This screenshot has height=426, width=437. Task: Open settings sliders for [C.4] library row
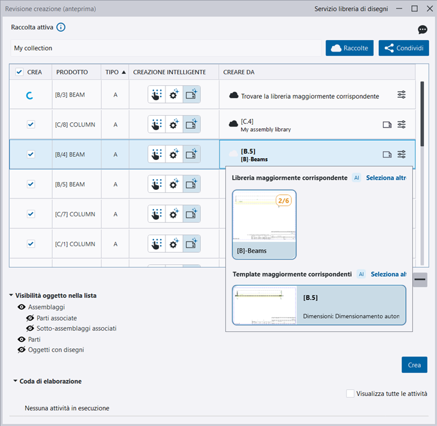(x=402, y=125)
